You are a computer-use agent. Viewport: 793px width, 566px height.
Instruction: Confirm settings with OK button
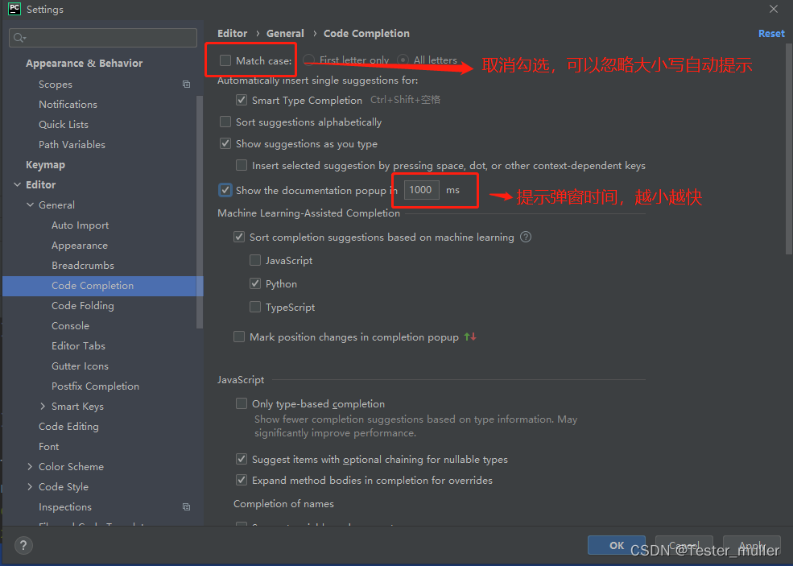click(x=617, y=545)
